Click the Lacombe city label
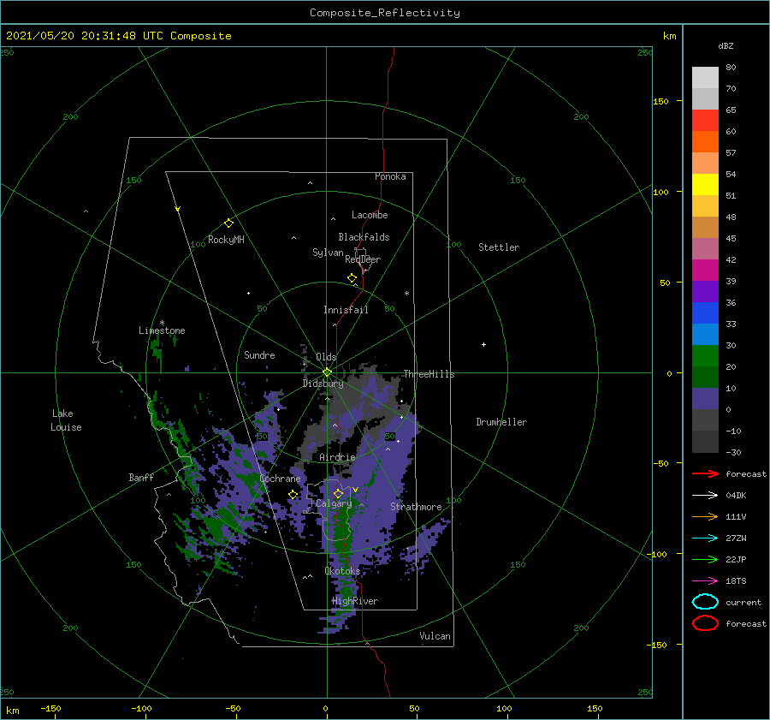Viewport: 770px width, 720px height. [370, 215]
